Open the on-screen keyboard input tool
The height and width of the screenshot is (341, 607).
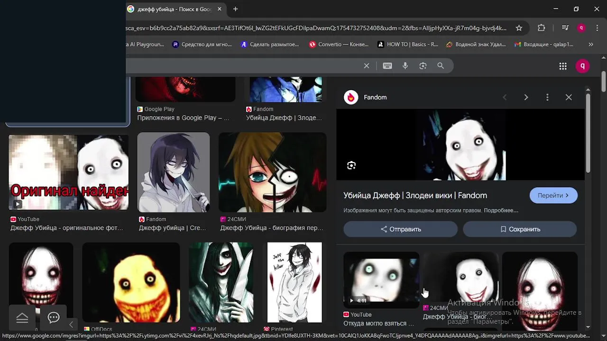(387, 66)
